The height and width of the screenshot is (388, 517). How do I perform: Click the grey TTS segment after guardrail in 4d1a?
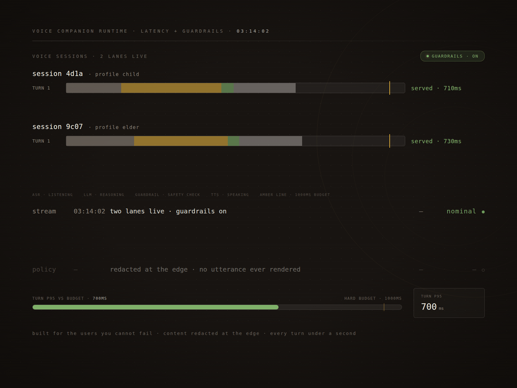coord(265,88)
